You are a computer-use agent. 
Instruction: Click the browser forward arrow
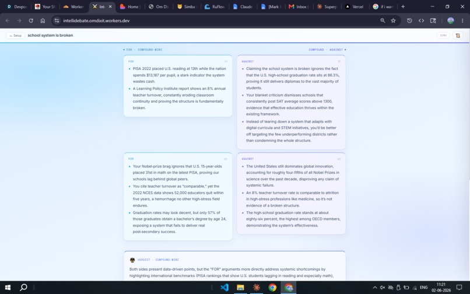click(19, 20)
